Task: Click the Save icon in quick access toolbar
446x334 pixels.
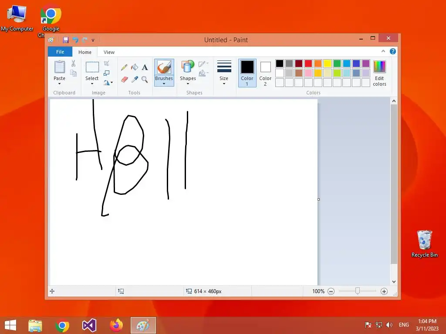Action: pos(66,40)
